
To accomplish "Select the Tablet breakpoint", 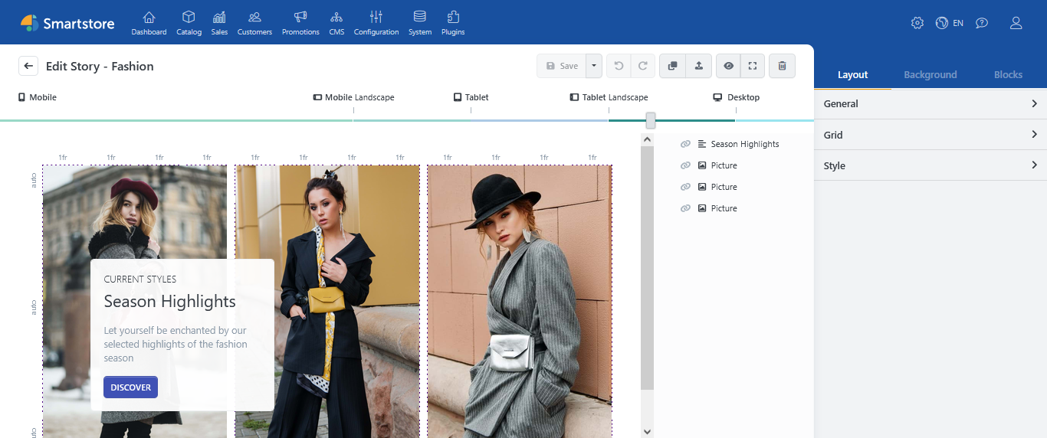I will point(471,97).
